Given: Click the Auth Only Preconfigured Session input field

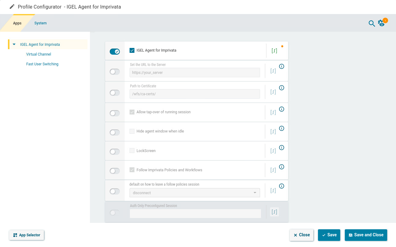Looking at the screenshot, I should click(x=195, y=214).
